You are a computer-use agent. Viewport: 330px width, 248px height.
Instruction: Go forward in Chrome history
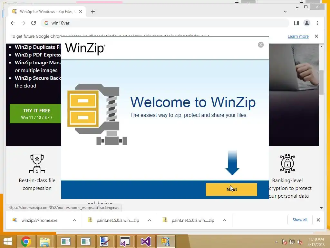(23, 23)
